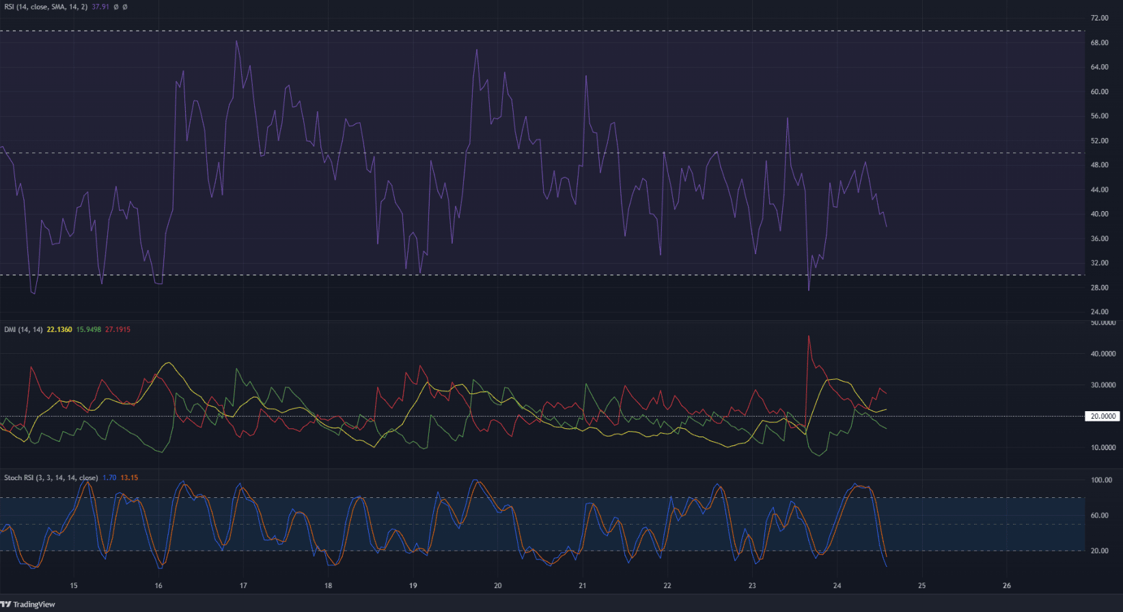The width and height of the screenshot is (1123, 612).
Task: Select the RSI (14, close, SMA, 14, 2) legend
Action: [x=46, y=7]
